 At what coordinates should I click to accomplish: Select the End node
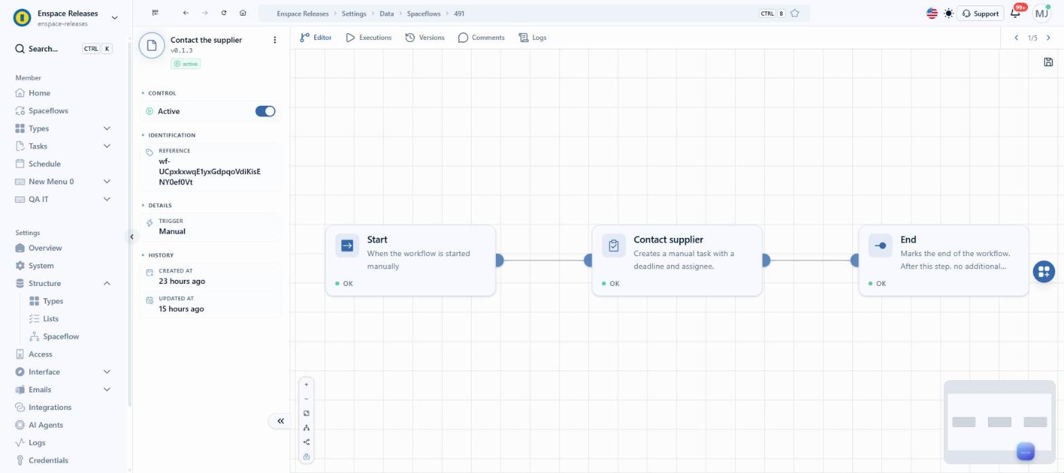pos(944,261)
